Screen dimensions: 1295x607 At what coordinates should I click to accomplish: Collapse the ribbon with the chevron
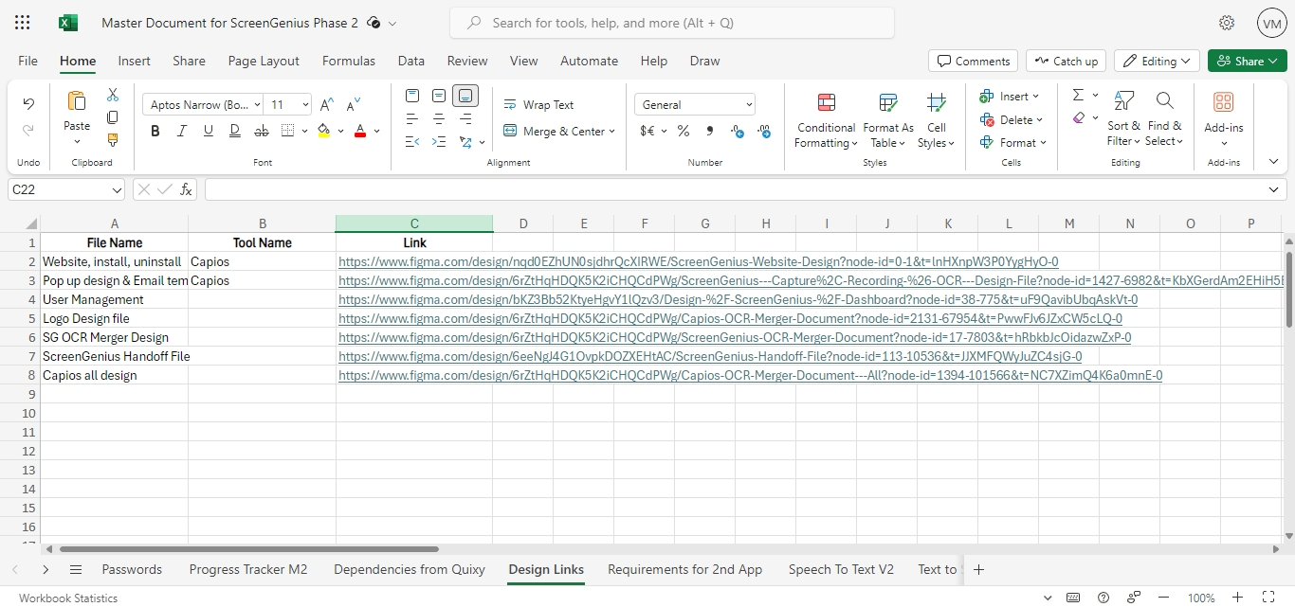pos(1273,162)
